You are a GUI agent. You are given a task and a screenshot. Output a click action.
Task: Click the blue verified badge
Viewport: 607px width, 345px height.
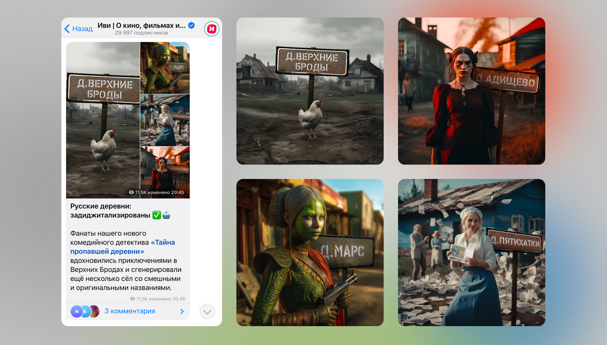[x=192, y=25]
